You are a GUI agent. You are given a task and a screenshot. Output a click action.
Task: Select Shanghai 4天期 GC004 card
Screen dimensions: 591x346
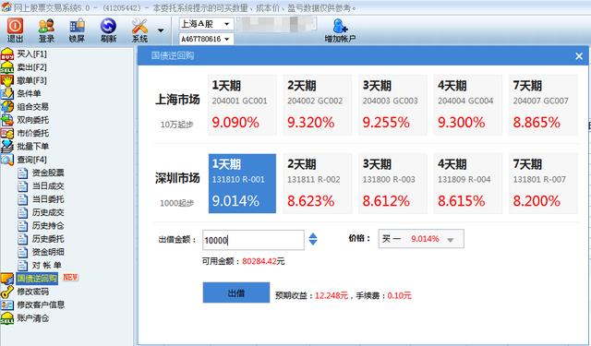[468, 104]
